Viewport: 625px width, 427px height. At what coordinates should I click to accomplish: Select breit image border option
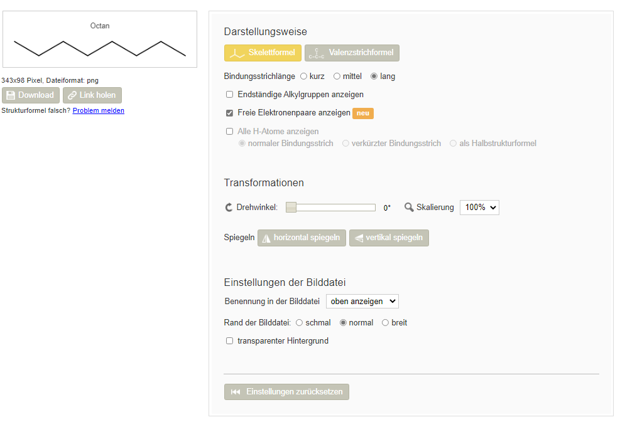coord(385,323)
